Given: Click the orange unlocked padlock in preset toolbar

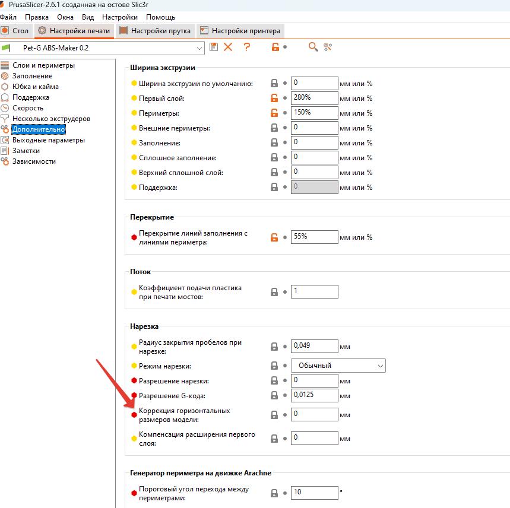Looking at the screenshot, I should pyautogui.click(x=275, y=47).
